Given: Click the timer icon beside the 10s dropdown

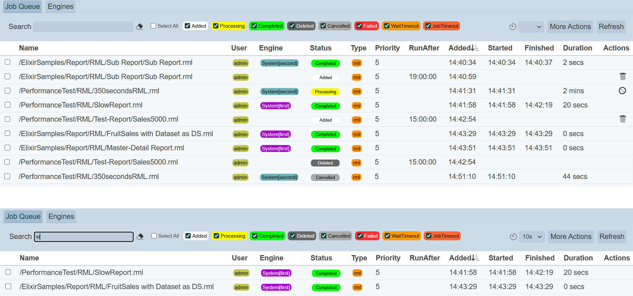Looking at the screenshot, I should coord(513,237).
